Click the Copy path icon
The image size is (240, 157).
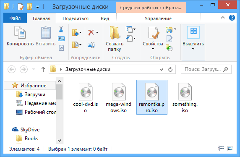click(x=61, y=39)
